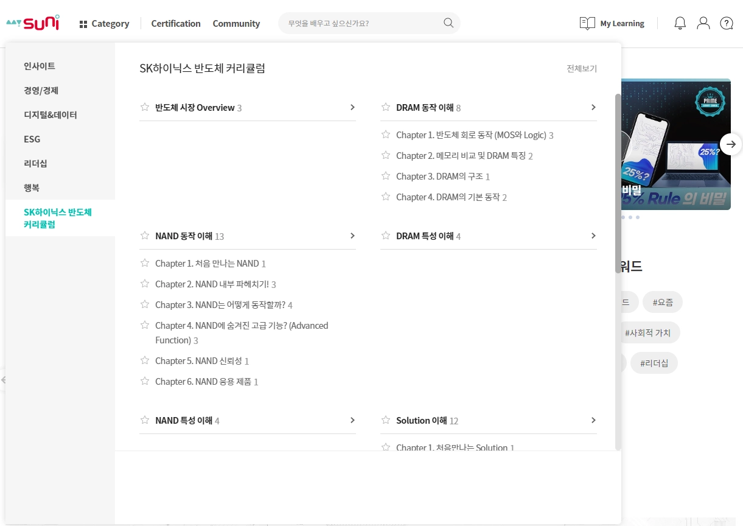Viewport: 743px width, 526px height.
Task: Open the help question-mark icon
Action: coord(727,23)
